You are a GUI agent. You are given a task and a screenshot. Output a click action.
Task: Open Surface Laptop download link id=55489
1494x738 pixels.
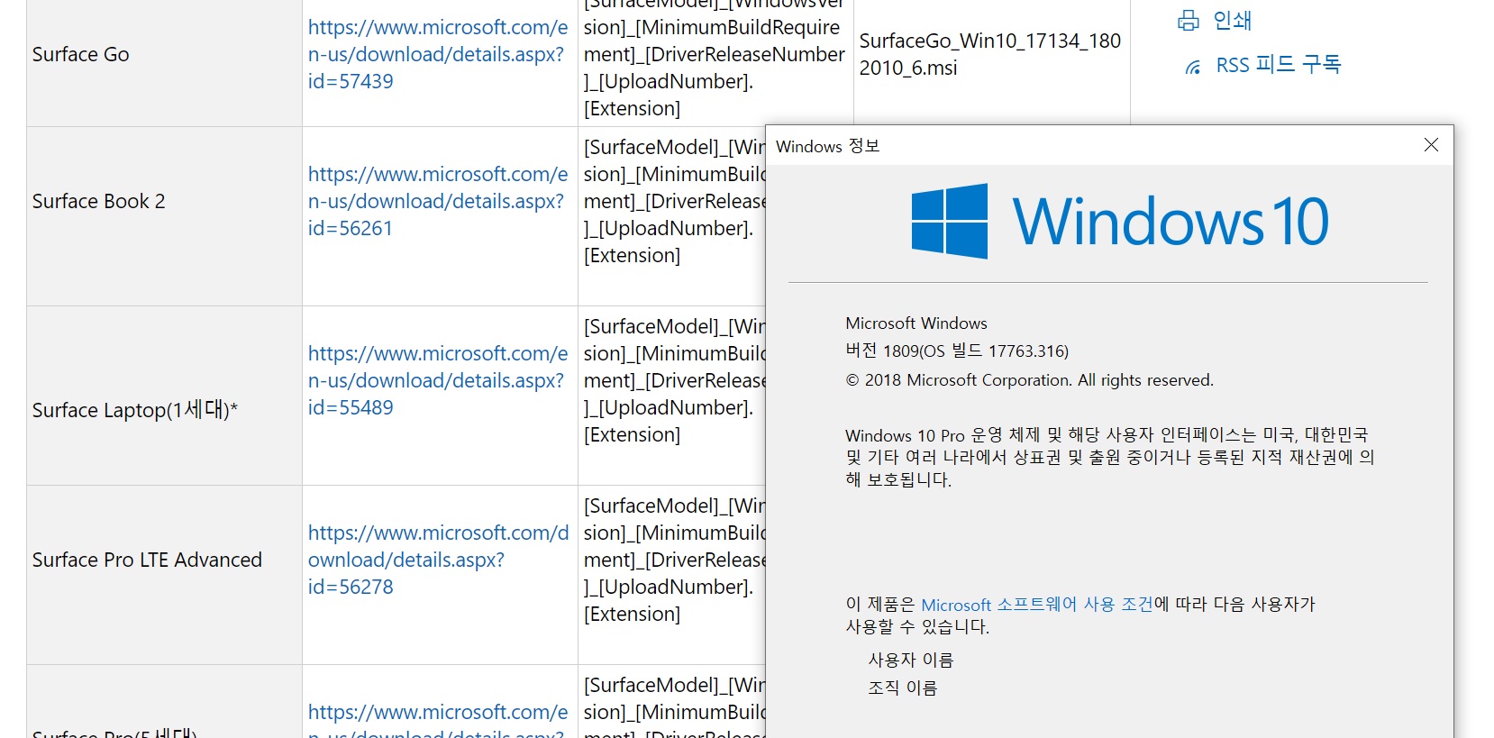tap(438, 380)
